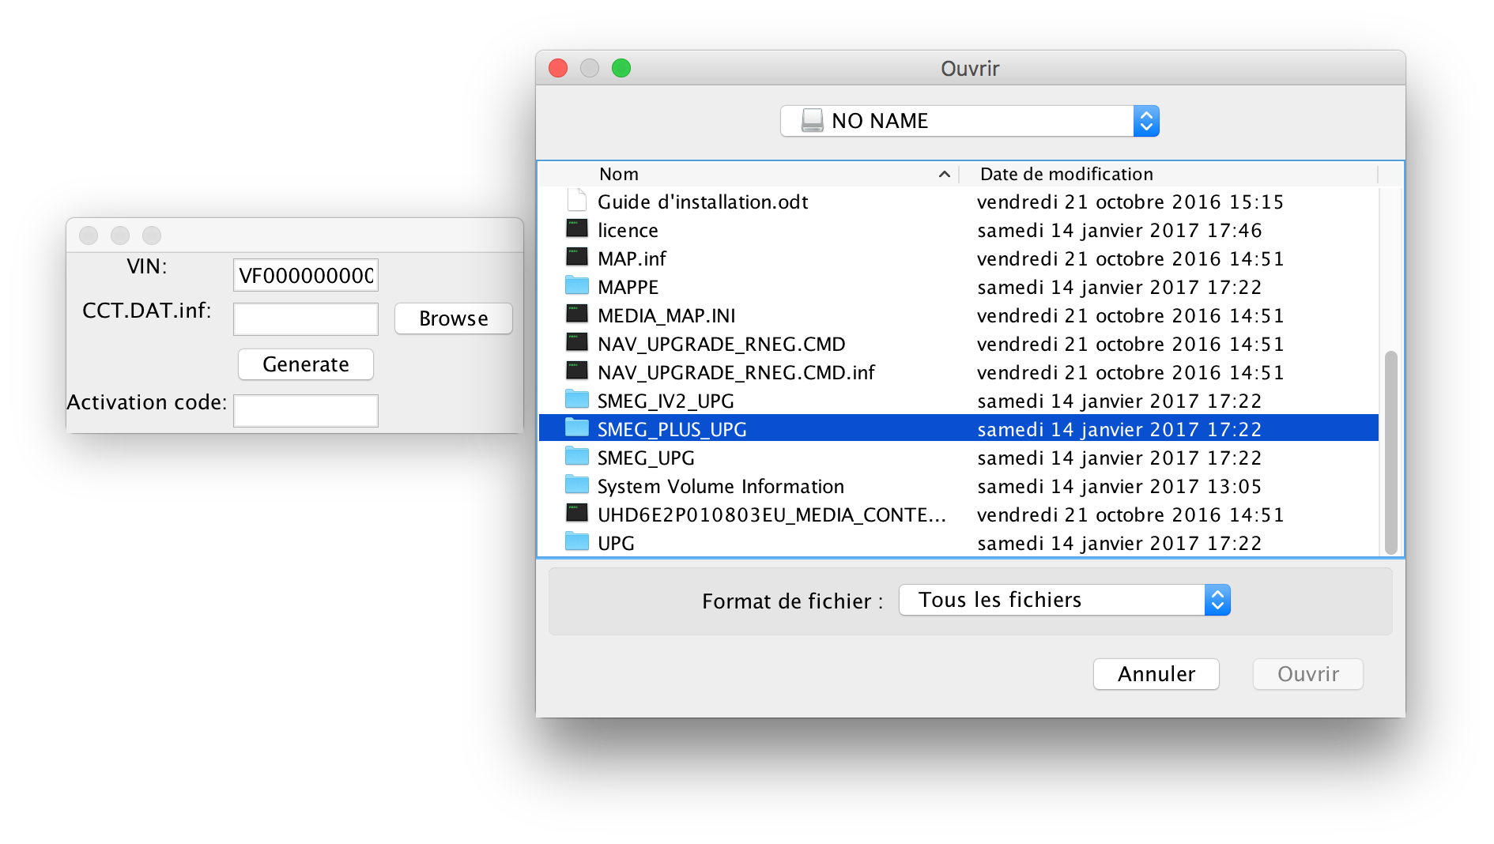Image resolution: width=1494 pixels, height=844 pixels.
Task: Open the NO NAME volume dropdown
Action: pyautogui.click(x=969, y=121)
